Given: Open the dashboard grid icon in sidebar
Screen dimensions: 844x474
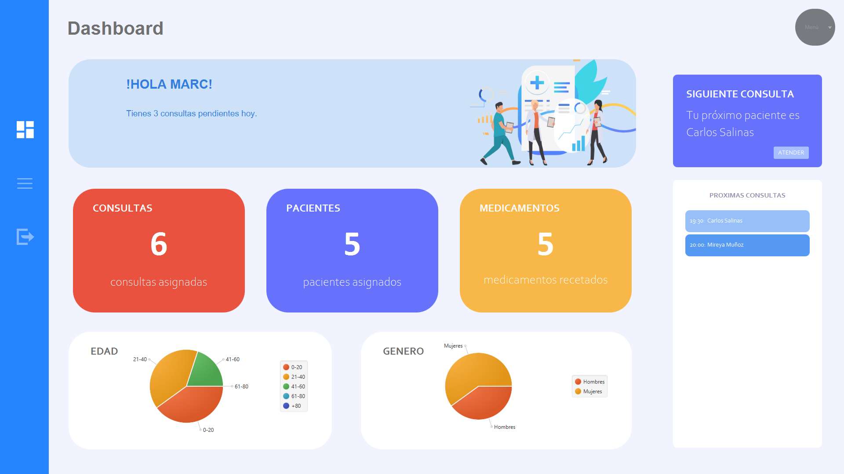Looking at the screenshot, I should click(25, 129).
